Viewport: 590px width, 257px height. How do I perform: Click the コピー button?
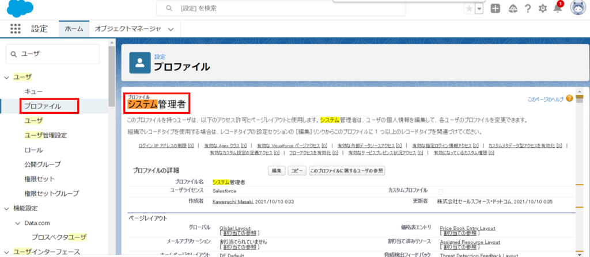pyautogui.click(x=297, y=171)
